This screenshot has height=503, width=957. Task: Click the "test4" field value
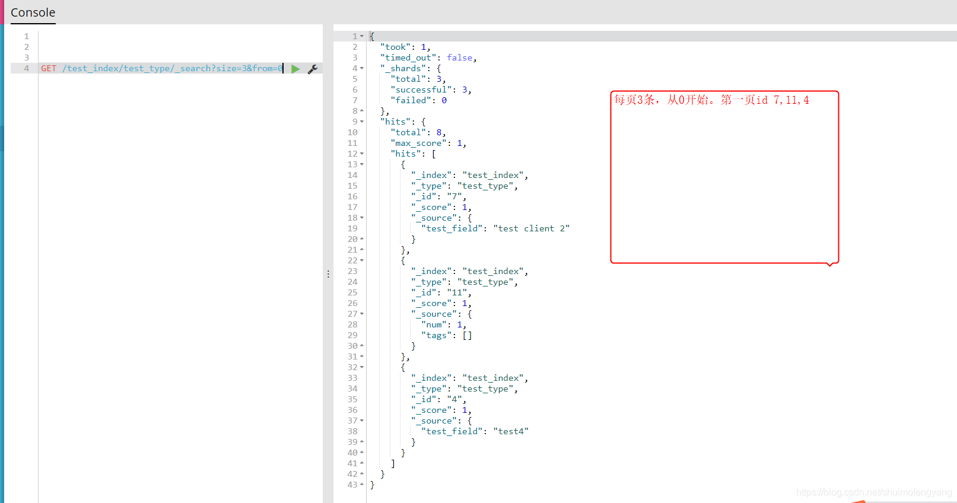coord(511,431)
